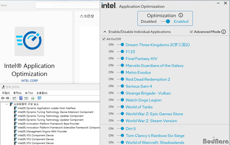Uncheck the Advanced Mode checkbox
The width and height of the screenshot is (230, 145).
(191, 32)
